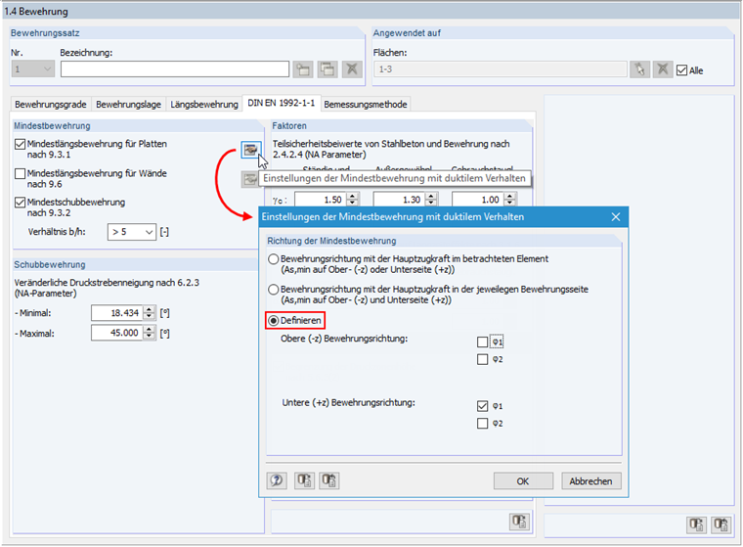This screenshot has height=547, width=743.
Task: Open the Verhältnis b/h dropdown
Action: pyautogui.click(x=132, y=232)
